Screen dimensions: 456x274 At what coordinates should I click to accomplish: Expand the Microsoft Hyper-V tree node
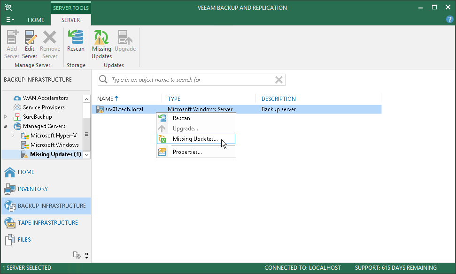13,136
